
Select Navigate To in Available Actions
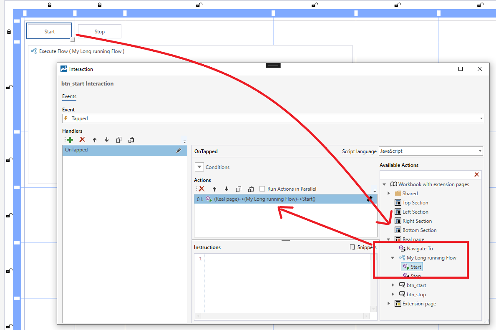419,248
